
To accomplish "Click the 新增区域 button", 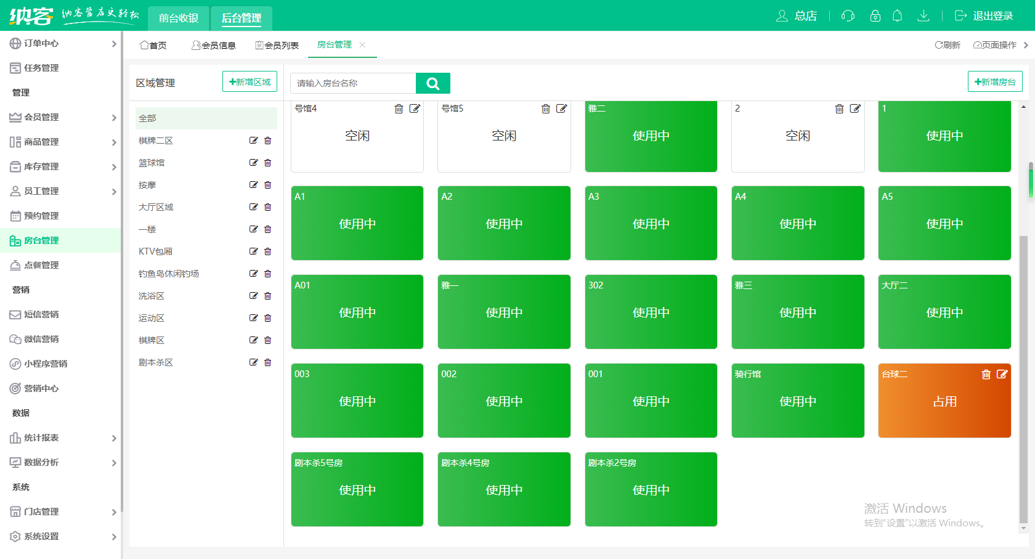I will (250, 81).
